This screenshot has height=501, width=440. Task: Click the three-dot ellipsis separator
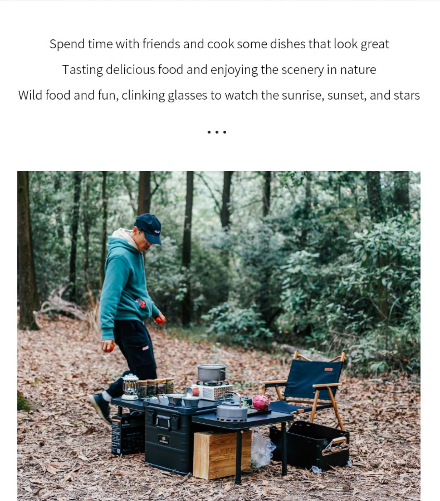tap(217, 132)
